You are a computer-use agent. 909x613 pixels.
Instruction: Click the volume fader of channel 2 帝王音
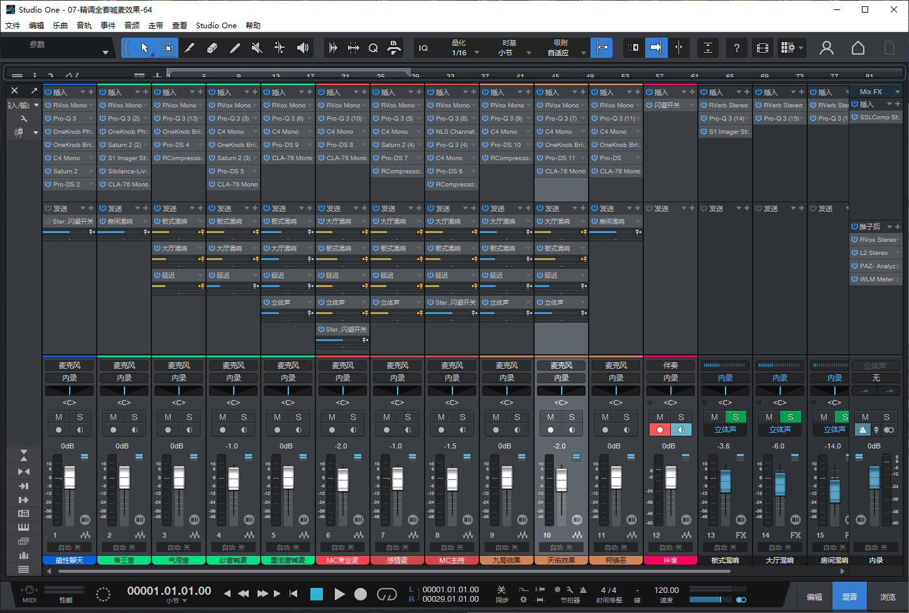pos(124,478)
